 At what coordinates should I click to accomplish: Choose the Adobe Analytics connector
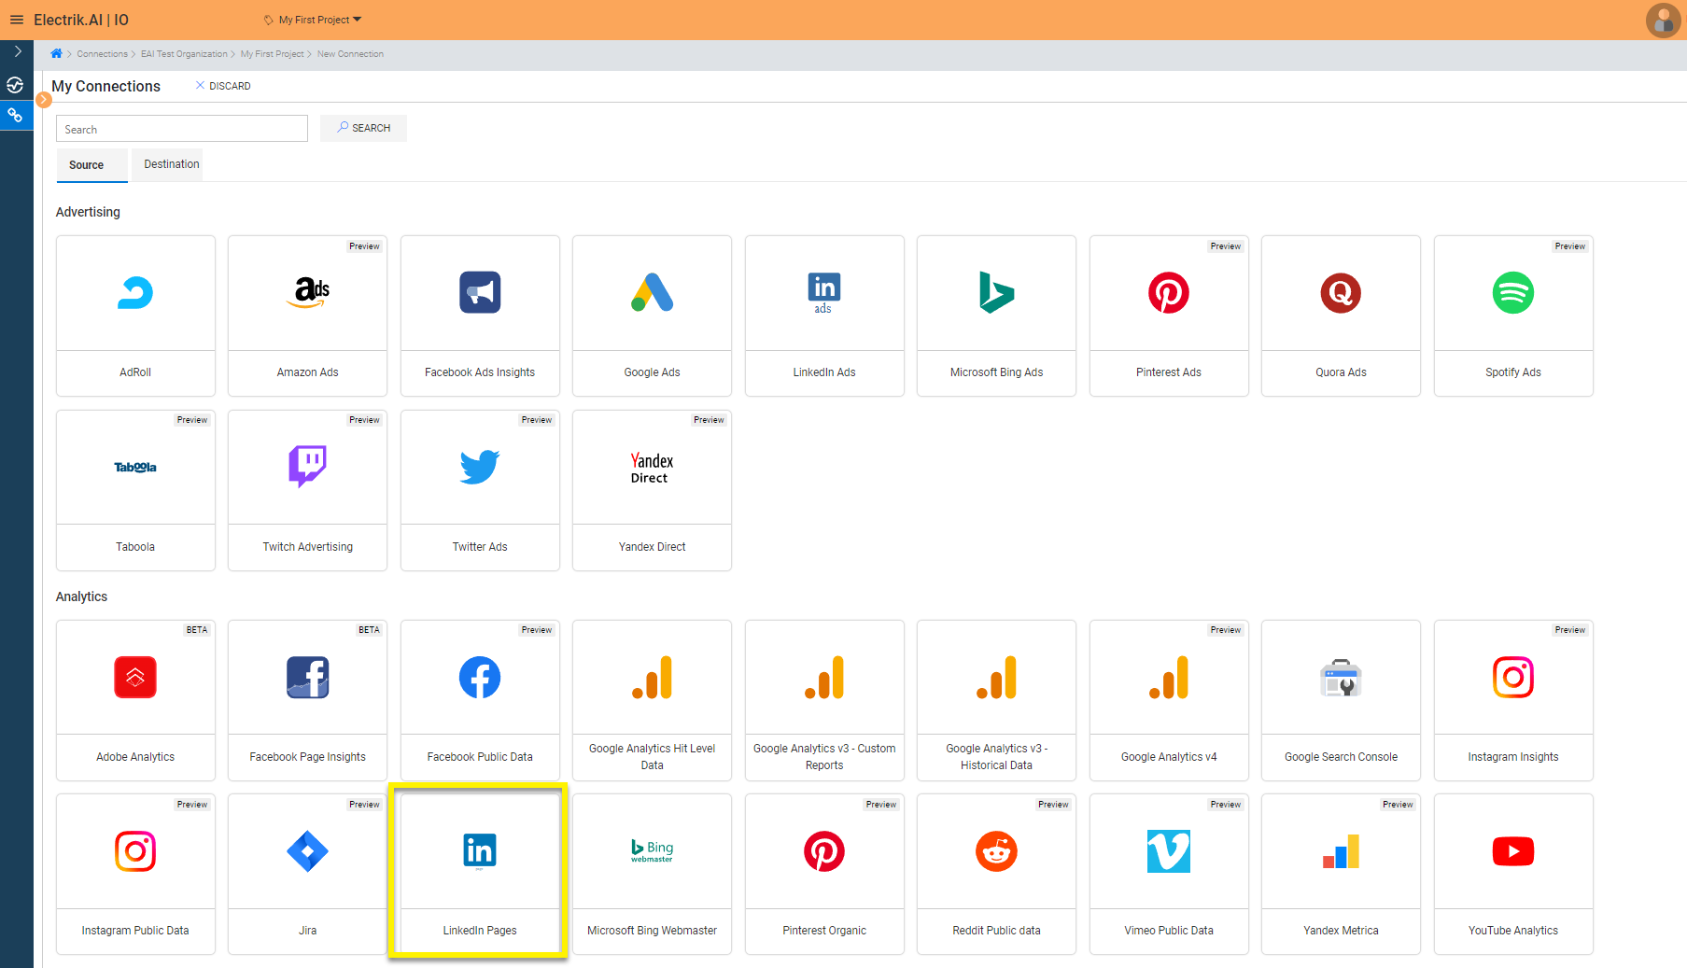point(135,700)
